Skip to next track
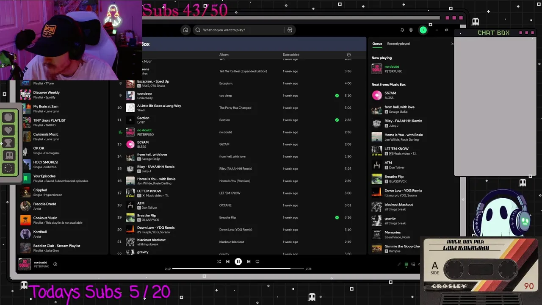 point(249,262)
